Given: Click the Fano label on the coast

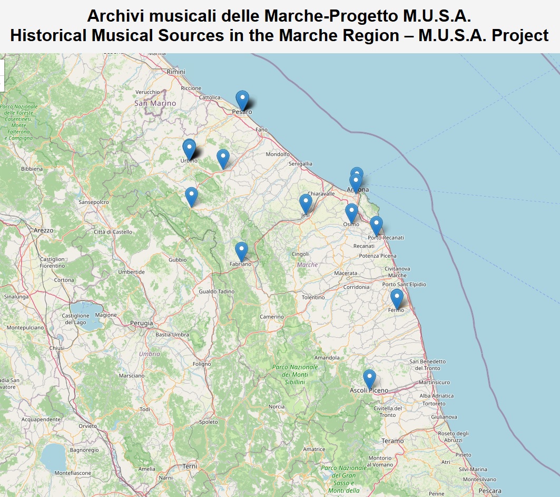Looking at the screenshot, I should (x=261, y=130).
